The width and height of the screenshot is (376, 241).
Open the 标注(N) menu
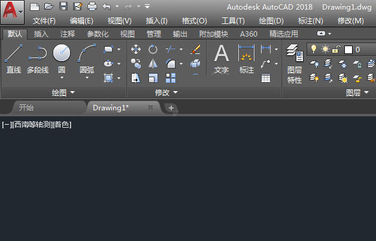tap(311, 21)
